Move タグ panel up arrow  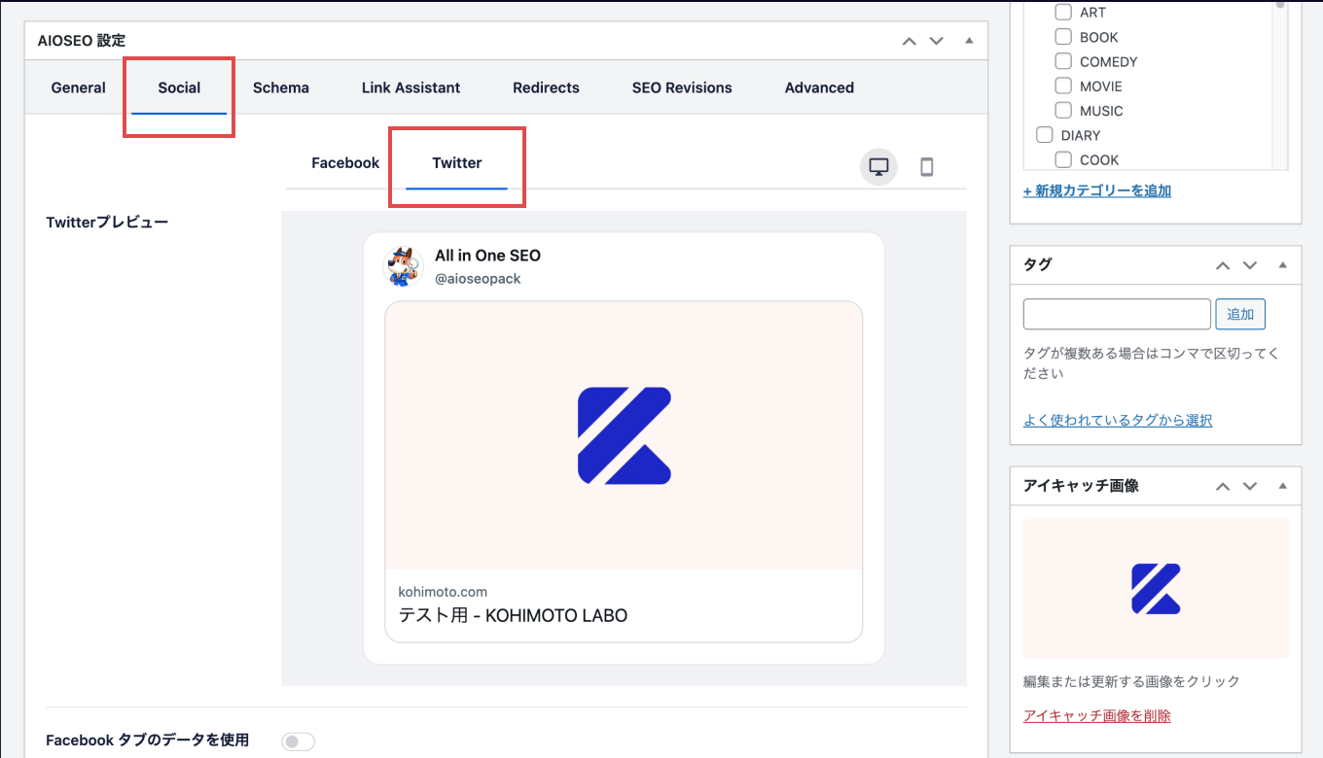coord(1223,265)
